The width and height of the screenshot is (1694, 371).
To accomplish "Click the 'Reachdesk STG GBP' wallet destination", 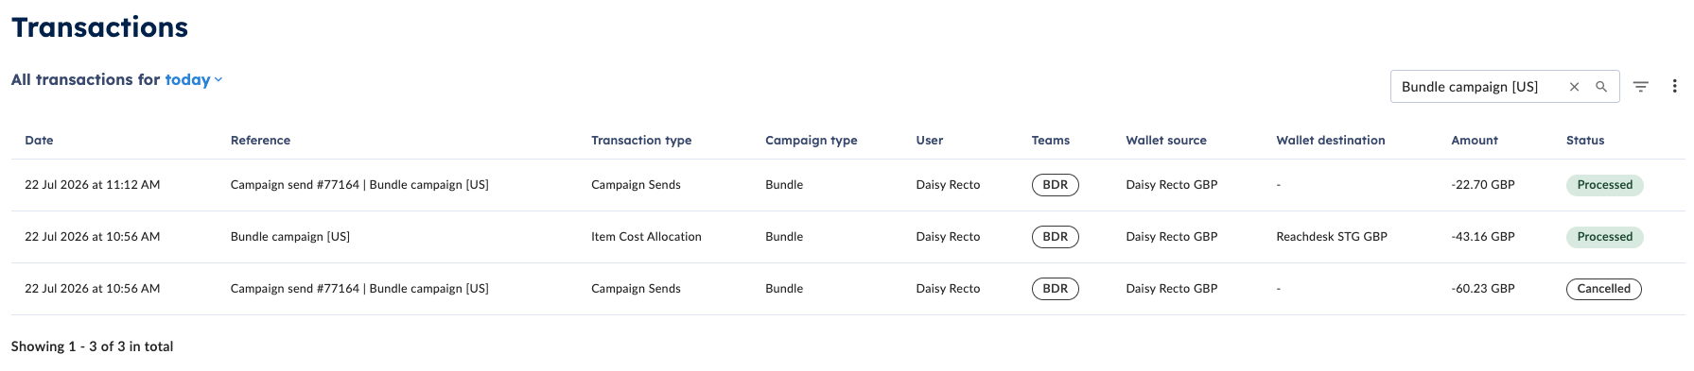I will click(x=1332, y=237).
